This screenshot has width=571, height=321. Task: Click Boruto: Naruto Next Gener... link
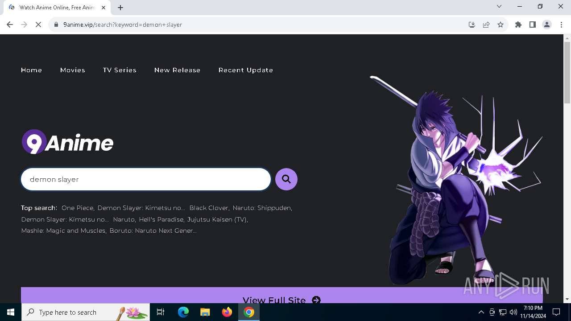[153, 230]
